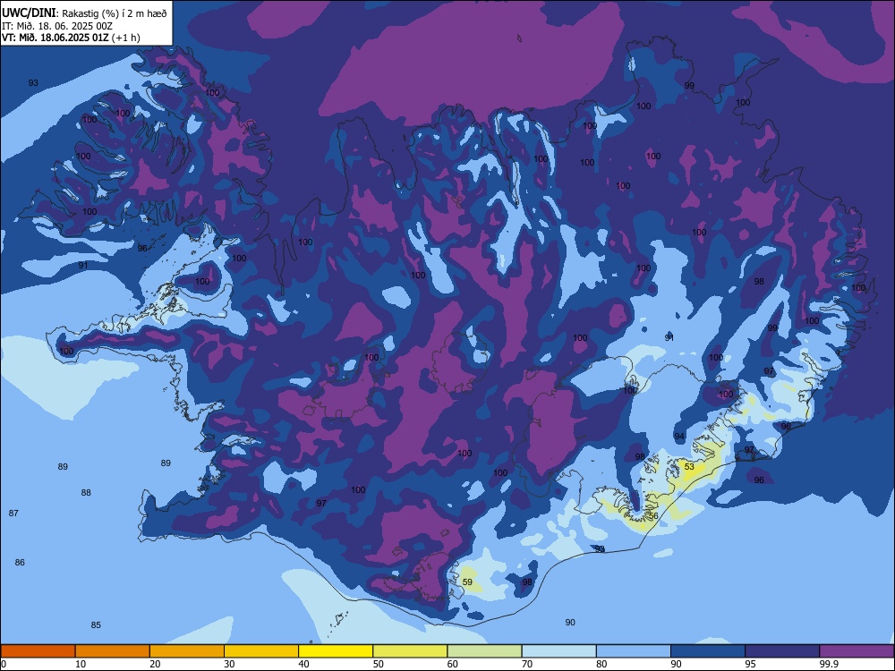
Task: Click the 90 map value off the south coast
Action: (x=570, y=622)
